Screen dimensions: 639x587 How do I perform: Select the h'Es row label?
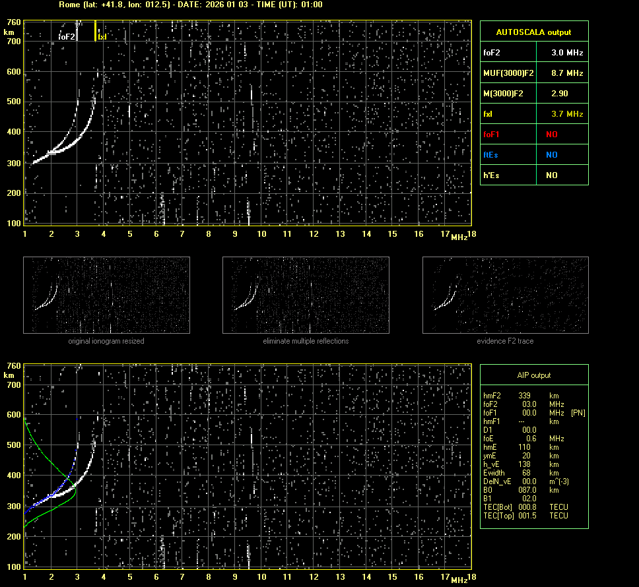(x=491, y=175)
